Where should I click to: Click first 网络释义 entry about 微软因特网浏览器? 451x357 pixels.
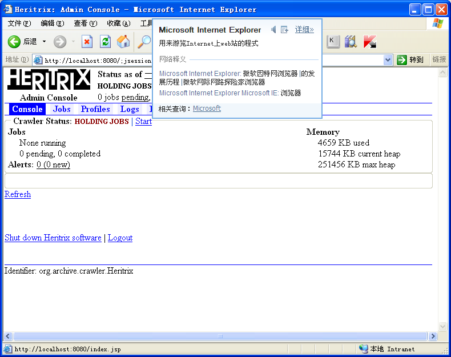click(237, 78)
